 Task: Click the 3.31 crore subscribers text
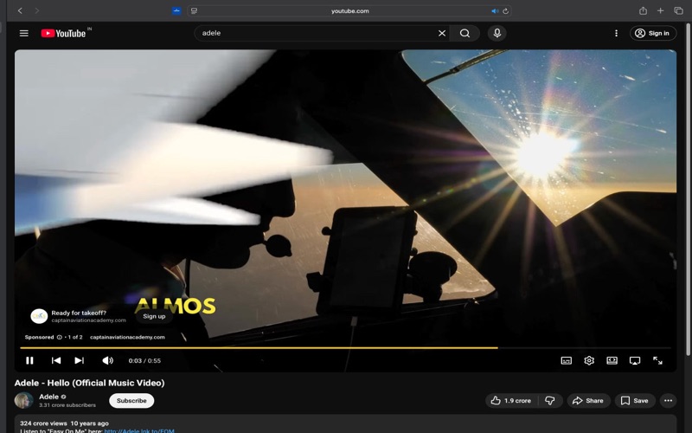(67, 405)
